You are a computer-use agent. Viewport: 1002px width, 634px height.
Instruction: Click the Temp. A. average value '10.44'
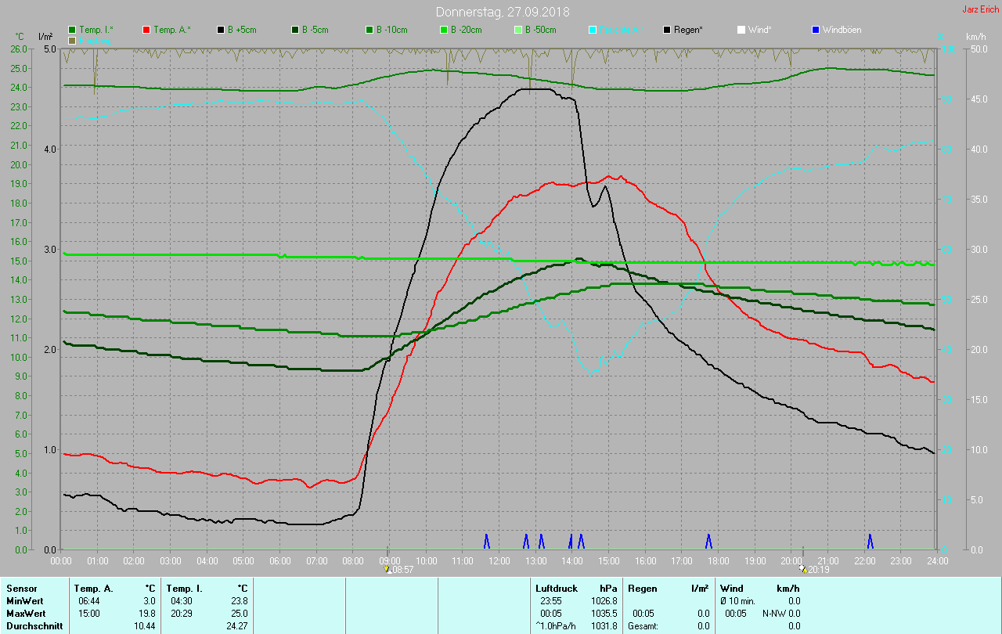[x=144, y=626]
